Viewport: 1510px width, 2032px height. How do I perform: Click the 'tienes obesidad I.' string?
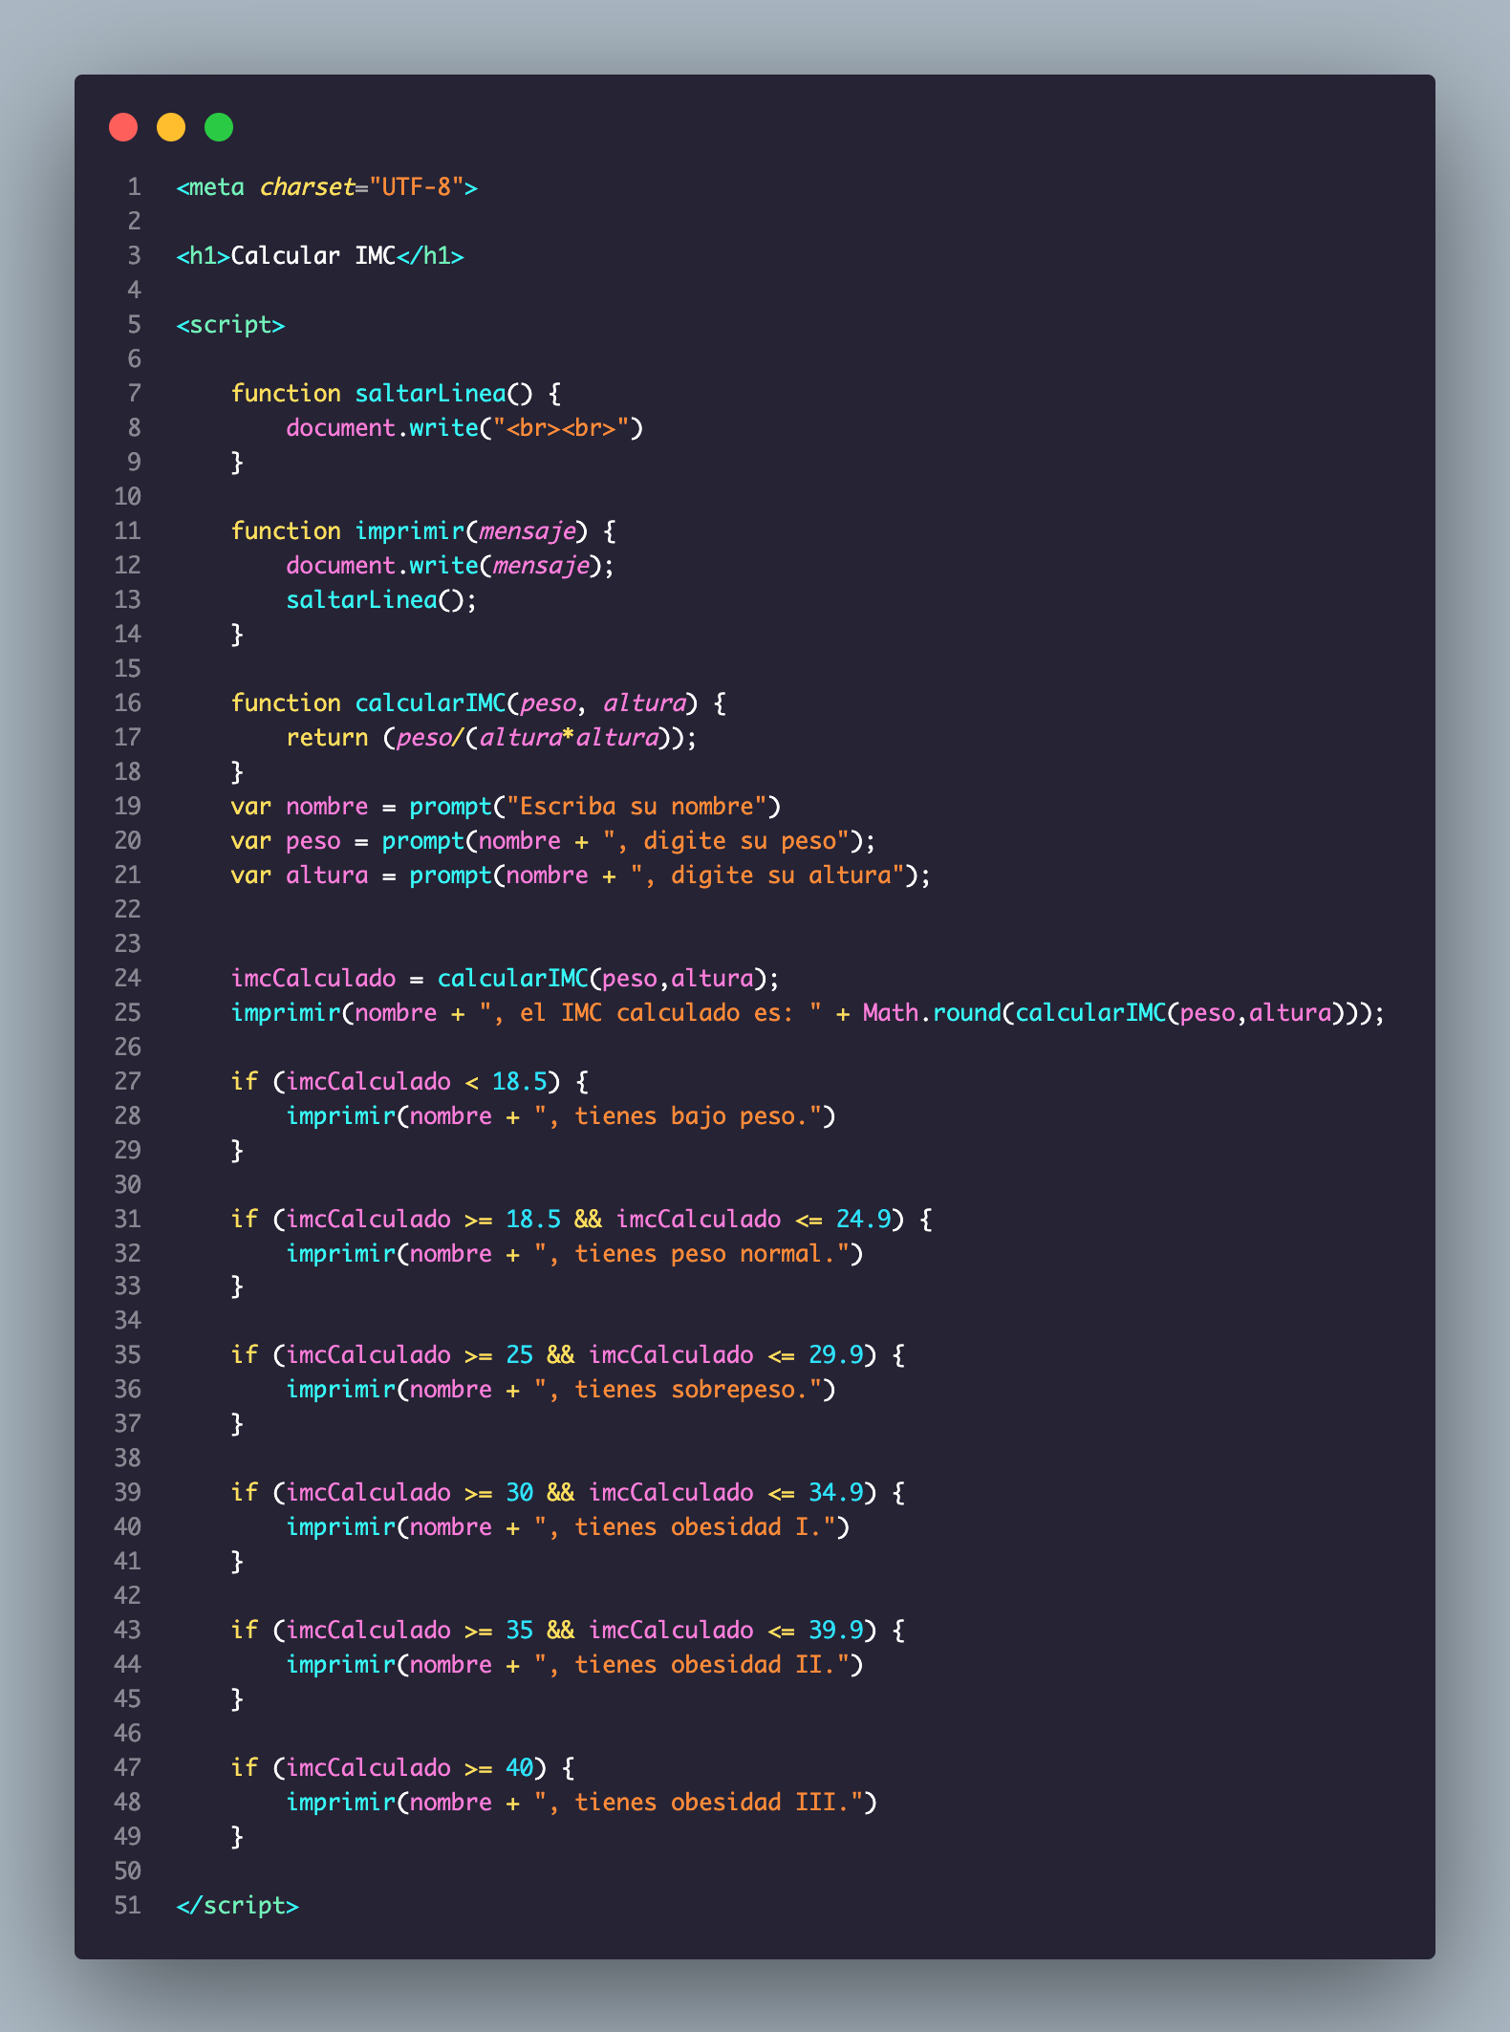click(684, 1527)
